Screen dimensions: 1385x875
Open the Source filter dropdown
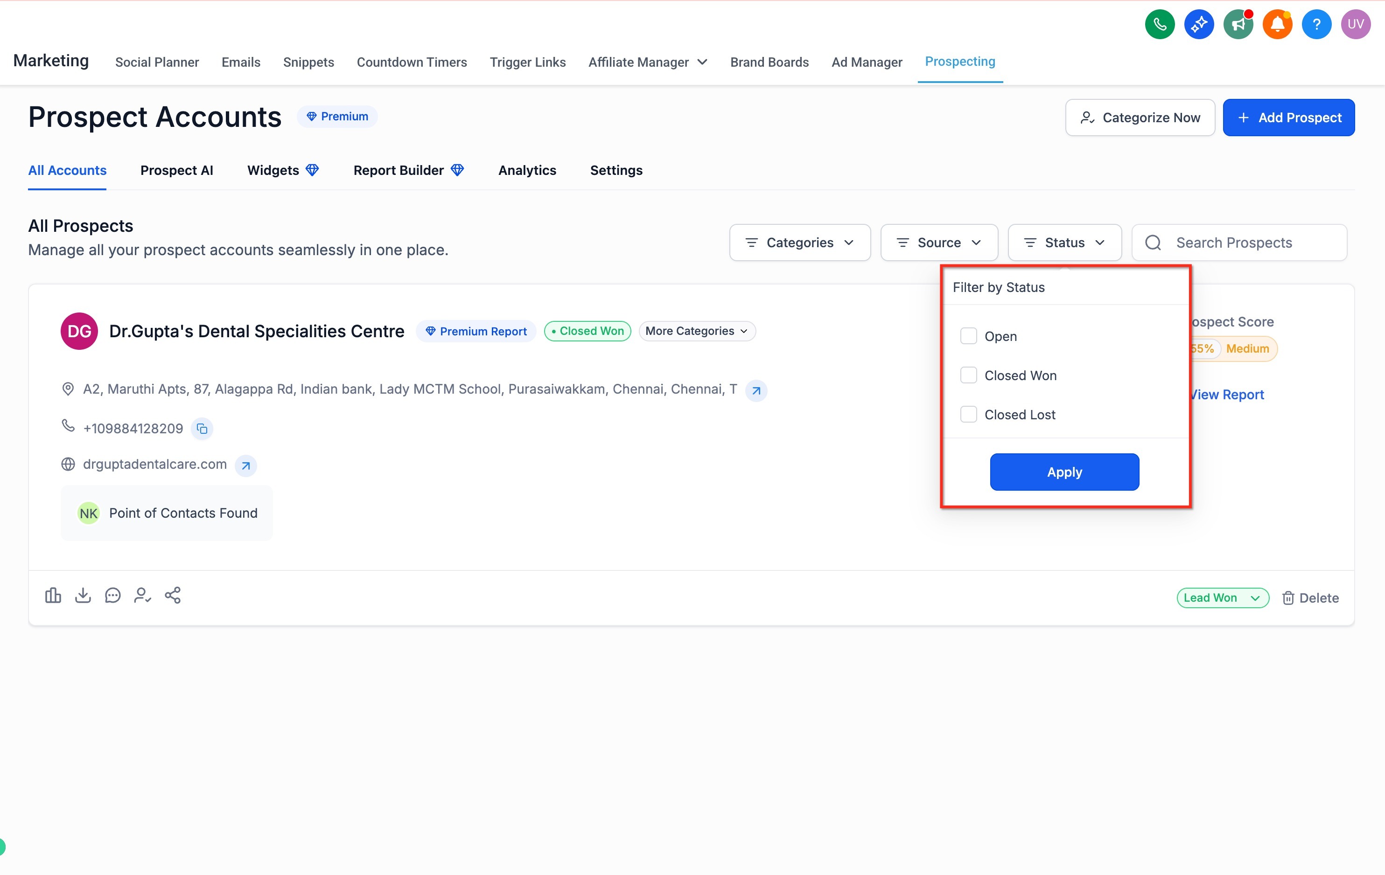tap(939, 243)
